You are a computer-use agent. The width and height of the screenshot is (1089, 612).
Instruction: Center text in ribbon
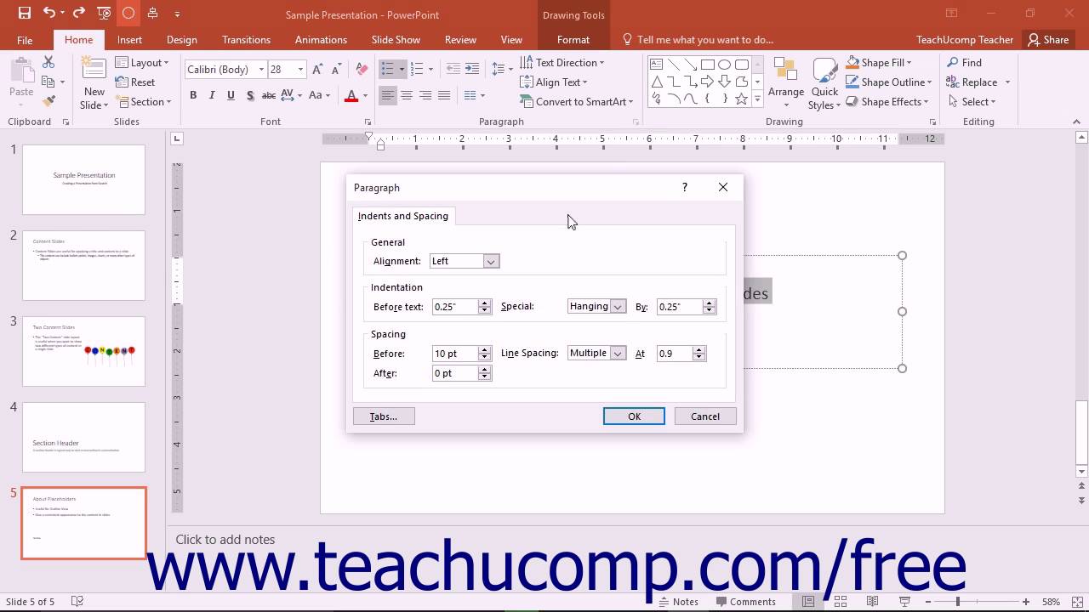(407, 95)
